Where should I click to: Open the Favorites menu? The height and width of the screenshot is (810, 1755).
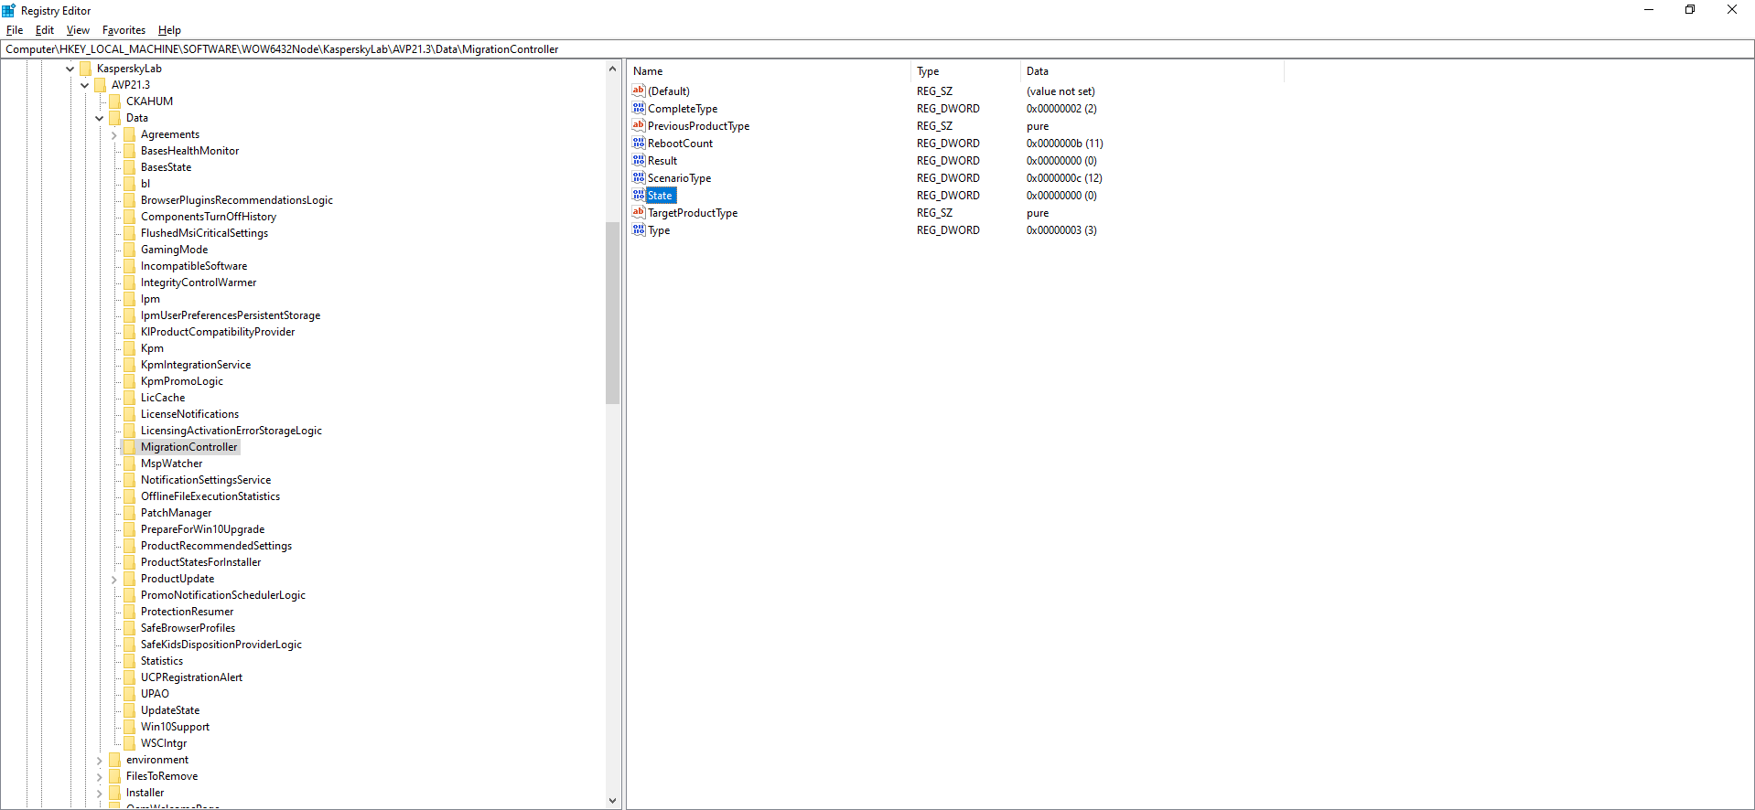pyautogui.click(x=124, y=30)
